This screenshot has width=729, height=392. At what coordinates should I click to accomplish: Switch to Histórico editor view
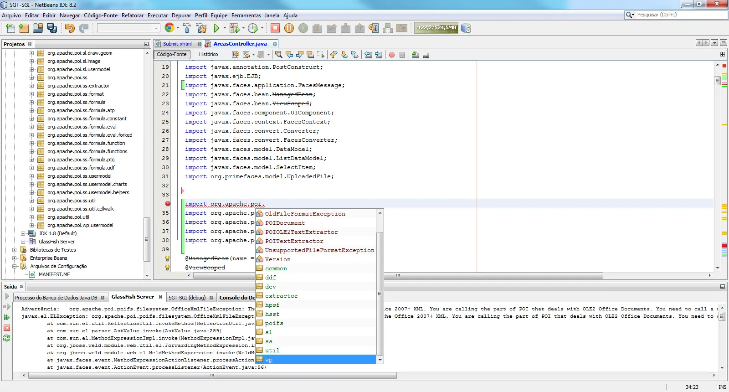point(208,54)
